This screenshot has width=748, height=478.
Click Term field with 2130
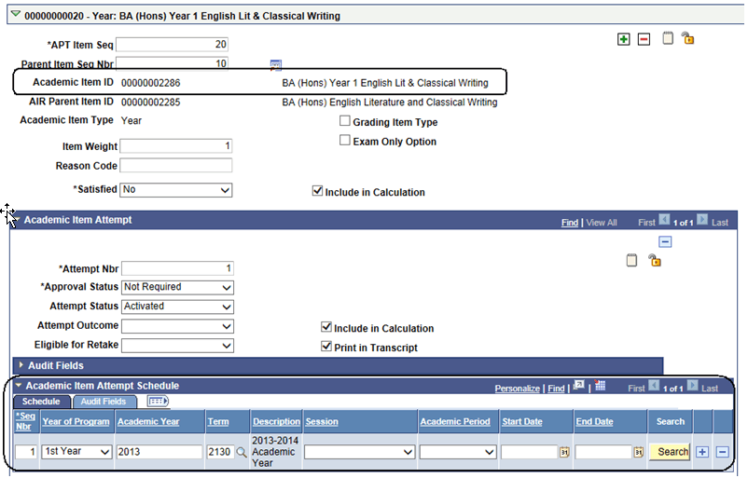[x=220, y=452]
